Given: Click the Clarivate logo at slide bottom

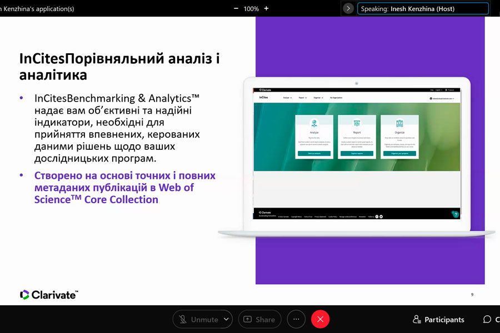Looking at the screenshot, I should tap(49, 295).
